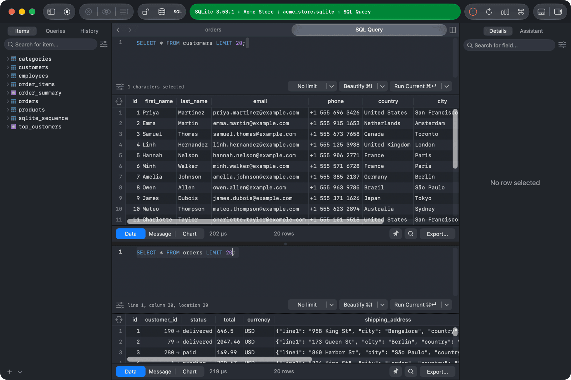
Task: Click the refresh icon in toolbar
Action: click(489, 12)
